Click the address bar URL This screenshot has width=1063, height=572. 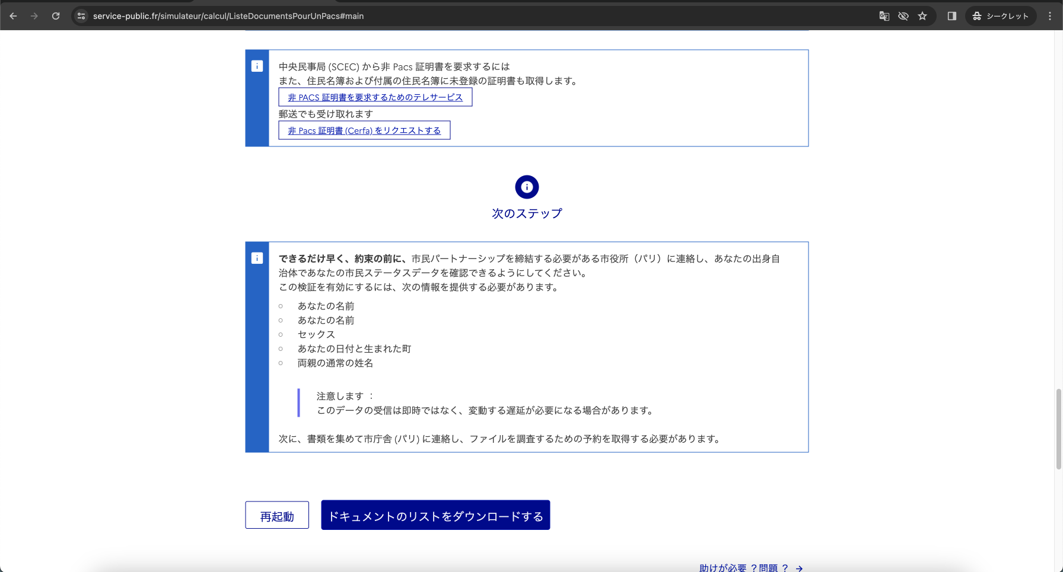pos(228,16)
